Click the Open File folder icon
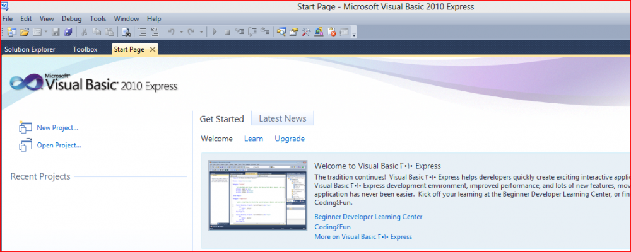The image size is (631, 252). tap(25, 31)
